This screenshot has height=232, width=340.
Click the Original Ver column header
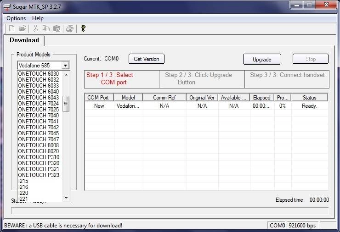[x=202, y=98]
